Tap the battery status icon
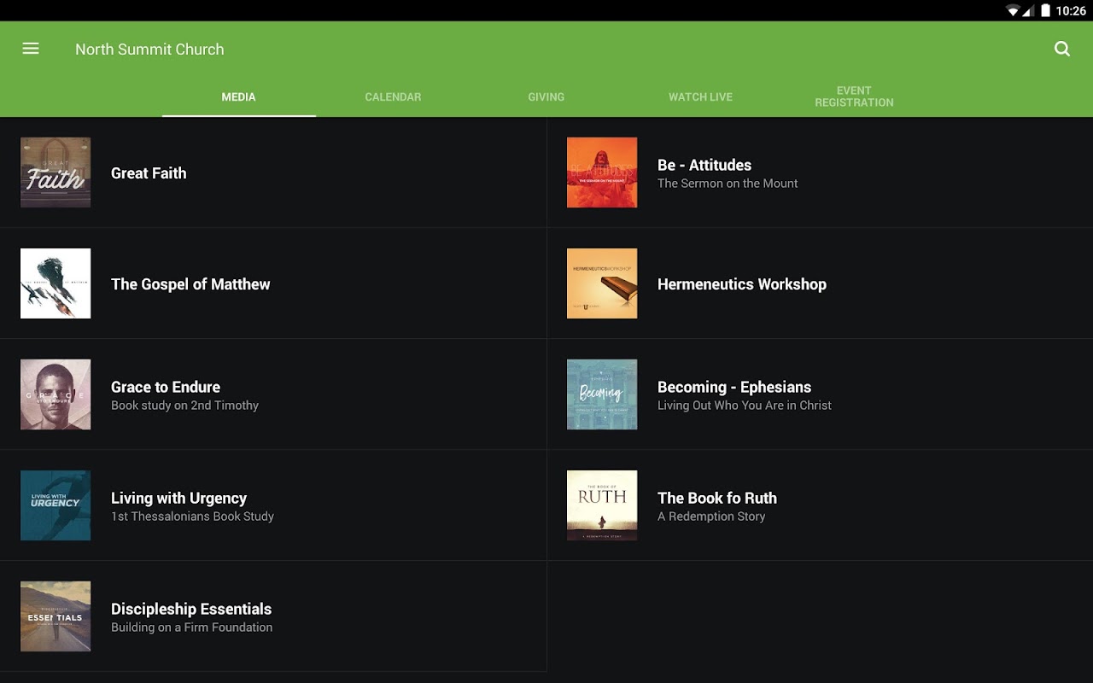The width and height of the screenshot is (1093, 683). point(1045,10)
